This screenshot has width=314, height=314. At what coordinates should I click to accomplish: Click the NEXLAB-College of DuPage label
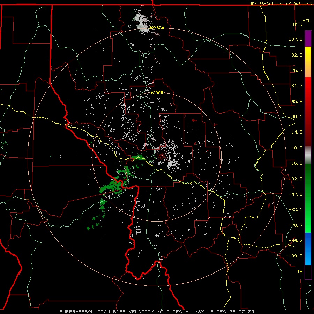(x=279, y=4)
